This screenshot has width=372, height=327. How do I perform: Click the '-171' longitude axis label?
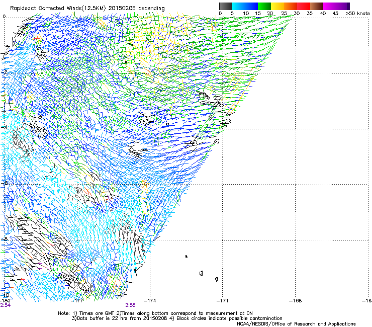(x=223, y=301)
